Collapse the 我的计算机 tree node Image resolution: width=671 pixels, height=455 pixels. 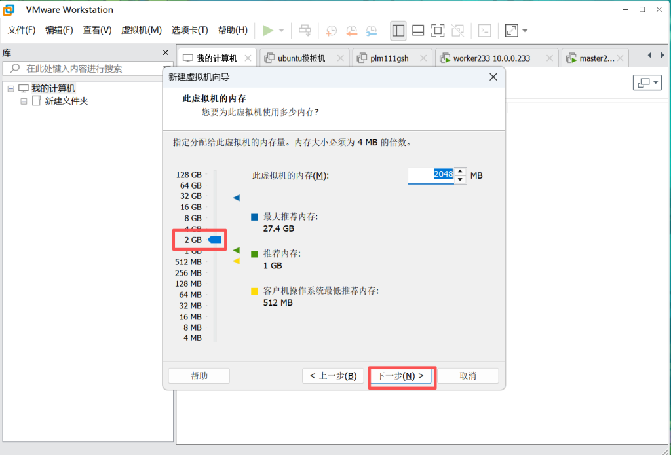tap(11, 88)
